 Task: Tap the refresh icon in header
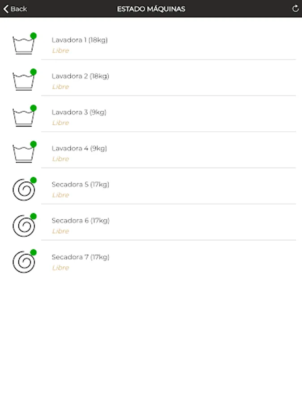tap(295, 9)
